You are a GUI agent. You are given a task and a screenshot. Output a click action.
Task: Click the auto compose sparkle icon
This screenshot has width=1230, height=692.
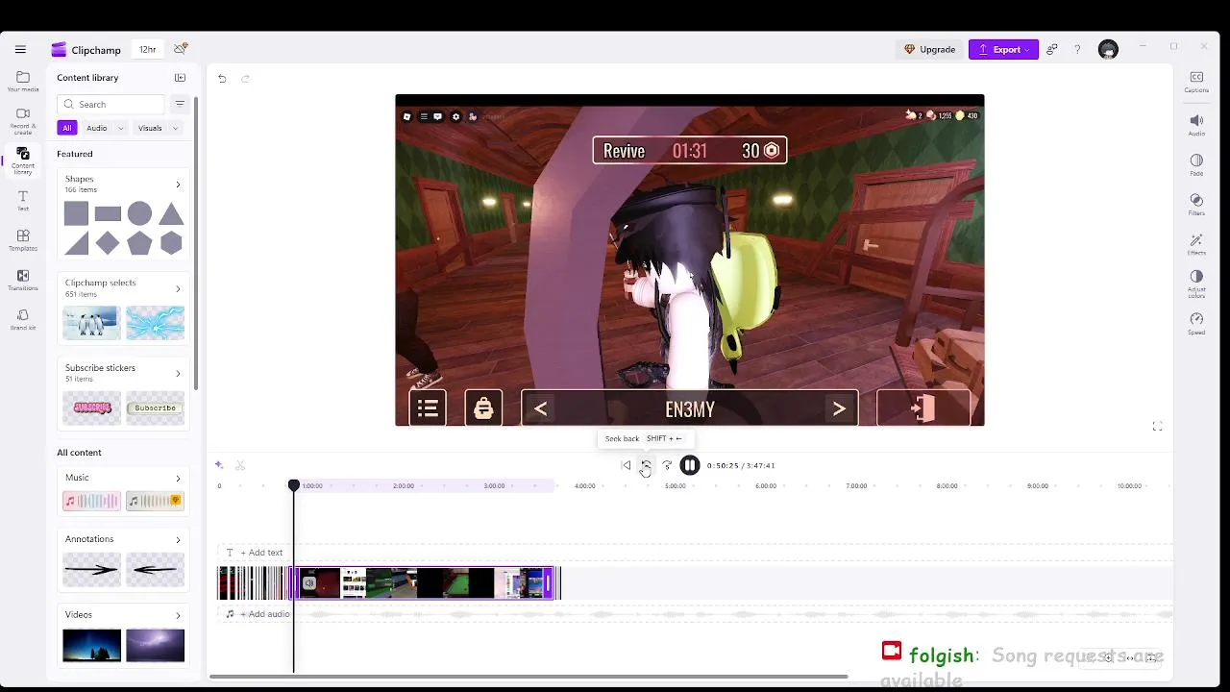[x=219, y=465]
